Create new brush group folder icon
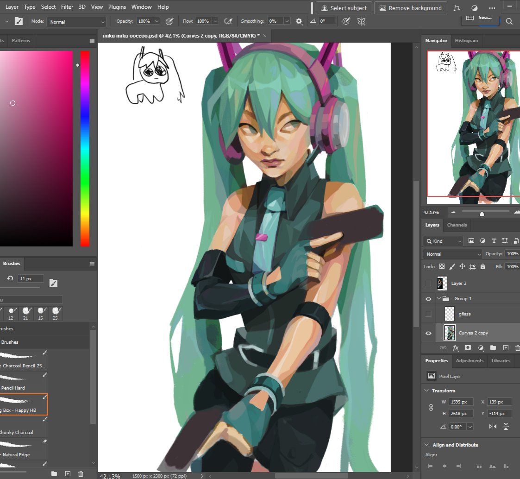This screenshot has width=520, height=479. 54,474
